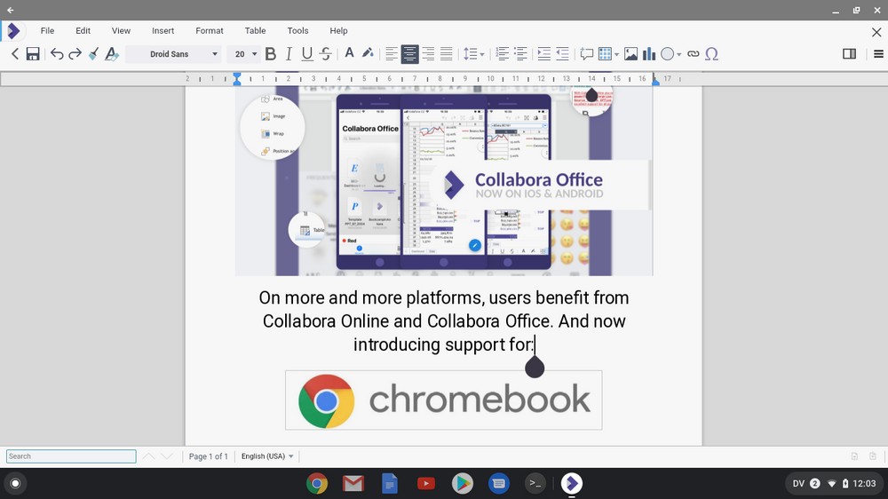Screen dimensions: 888x499
Task: Align the text to the right
Action: coord(428,54)
